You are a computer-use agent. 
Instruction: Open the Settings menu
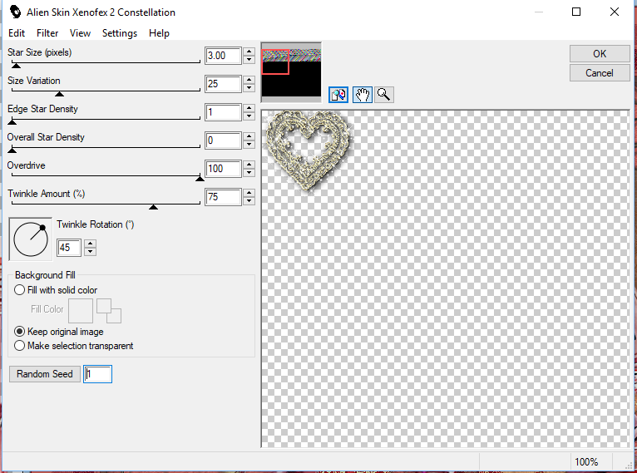(120, 33)
